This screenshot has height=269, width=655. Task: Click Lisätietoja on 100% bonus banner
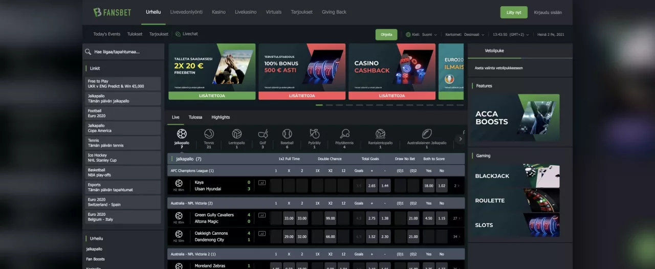[x=302, y=96]
